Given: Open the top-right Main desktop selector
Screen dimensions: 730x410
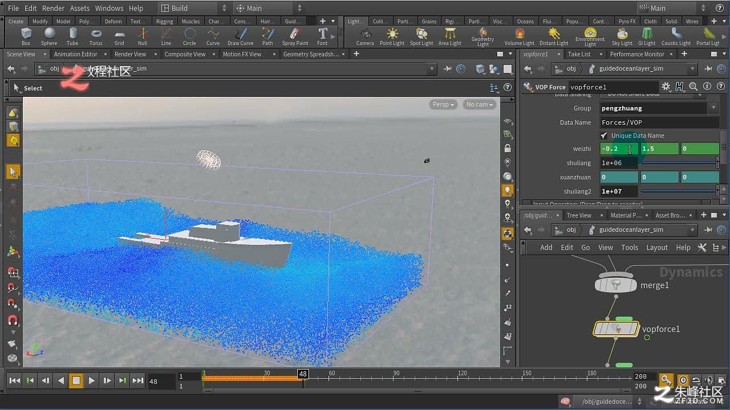Looking at the screenshot, I should [x=674, y=8].
